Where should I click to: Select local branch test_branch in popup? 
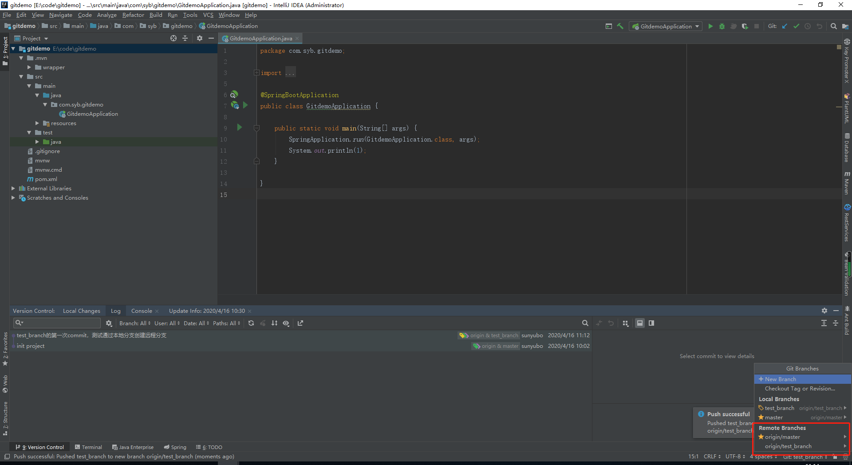coord(802,408)
